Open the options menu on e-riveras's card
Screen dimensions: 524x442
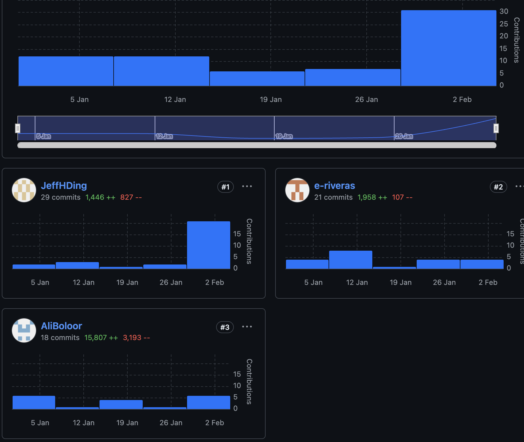(519, 187)
